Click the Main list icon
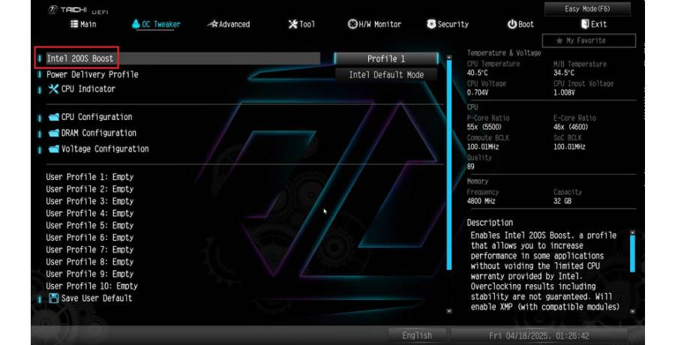 tap(74, 24)
